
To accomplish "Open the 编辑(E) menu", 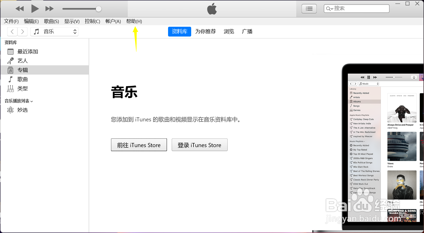I will tap(31, 21).
